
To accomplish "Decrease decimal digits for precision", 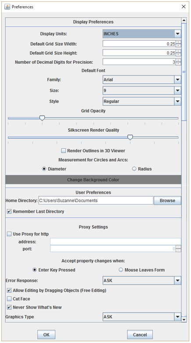I will click(179, 64).
